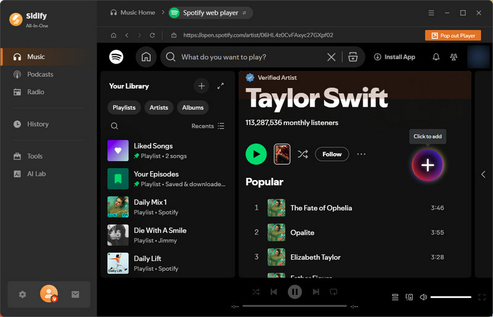Click the browser home icon in address bar row
Screen dimensions: 493x317
coord(113,36)
